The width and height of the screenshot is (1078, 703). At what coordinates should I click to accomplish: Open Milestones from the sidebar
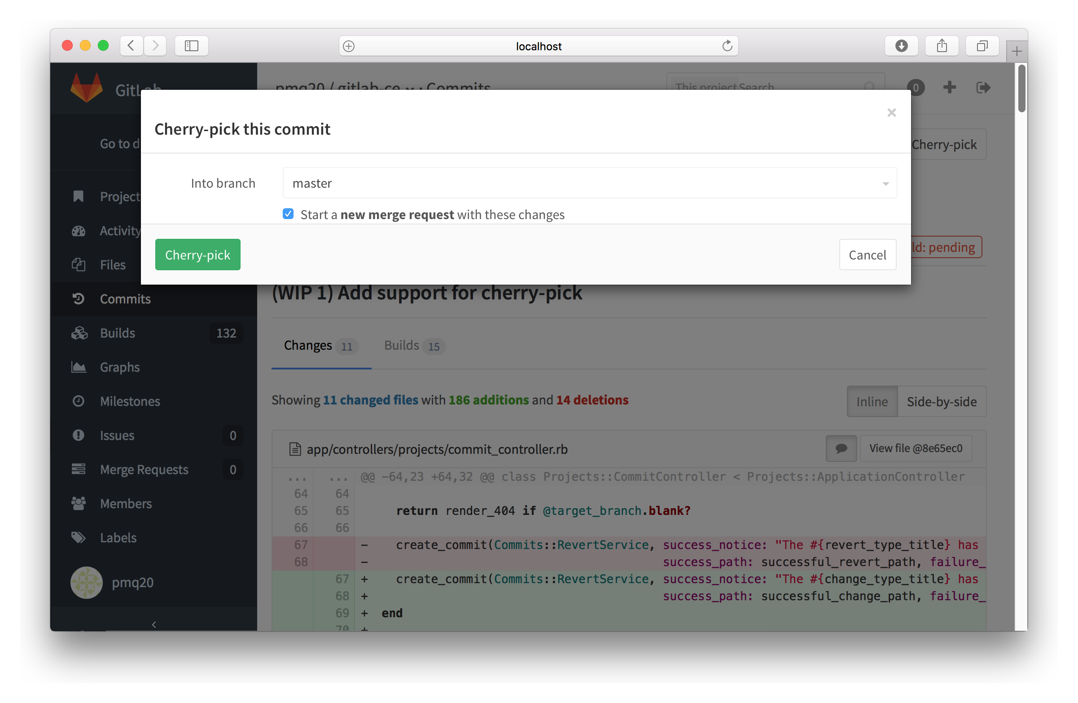(130, 401)
